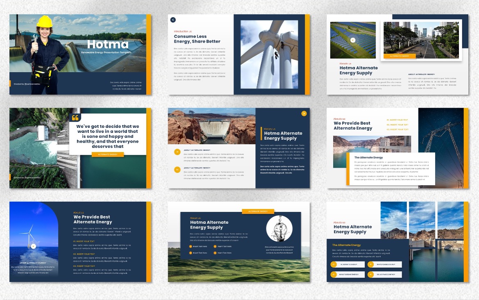Open the Hotma title slide with the worker
The width and height of the screenshot is (479, 300).
point(80,55)
